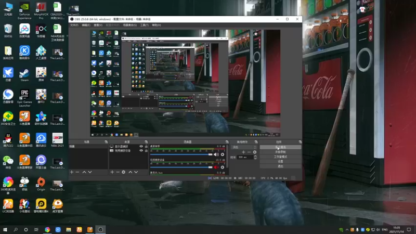Open gear settings for 视频捕获设备 in mixer
The height and width of the screenshot is (234, 416).
(223, 167)
